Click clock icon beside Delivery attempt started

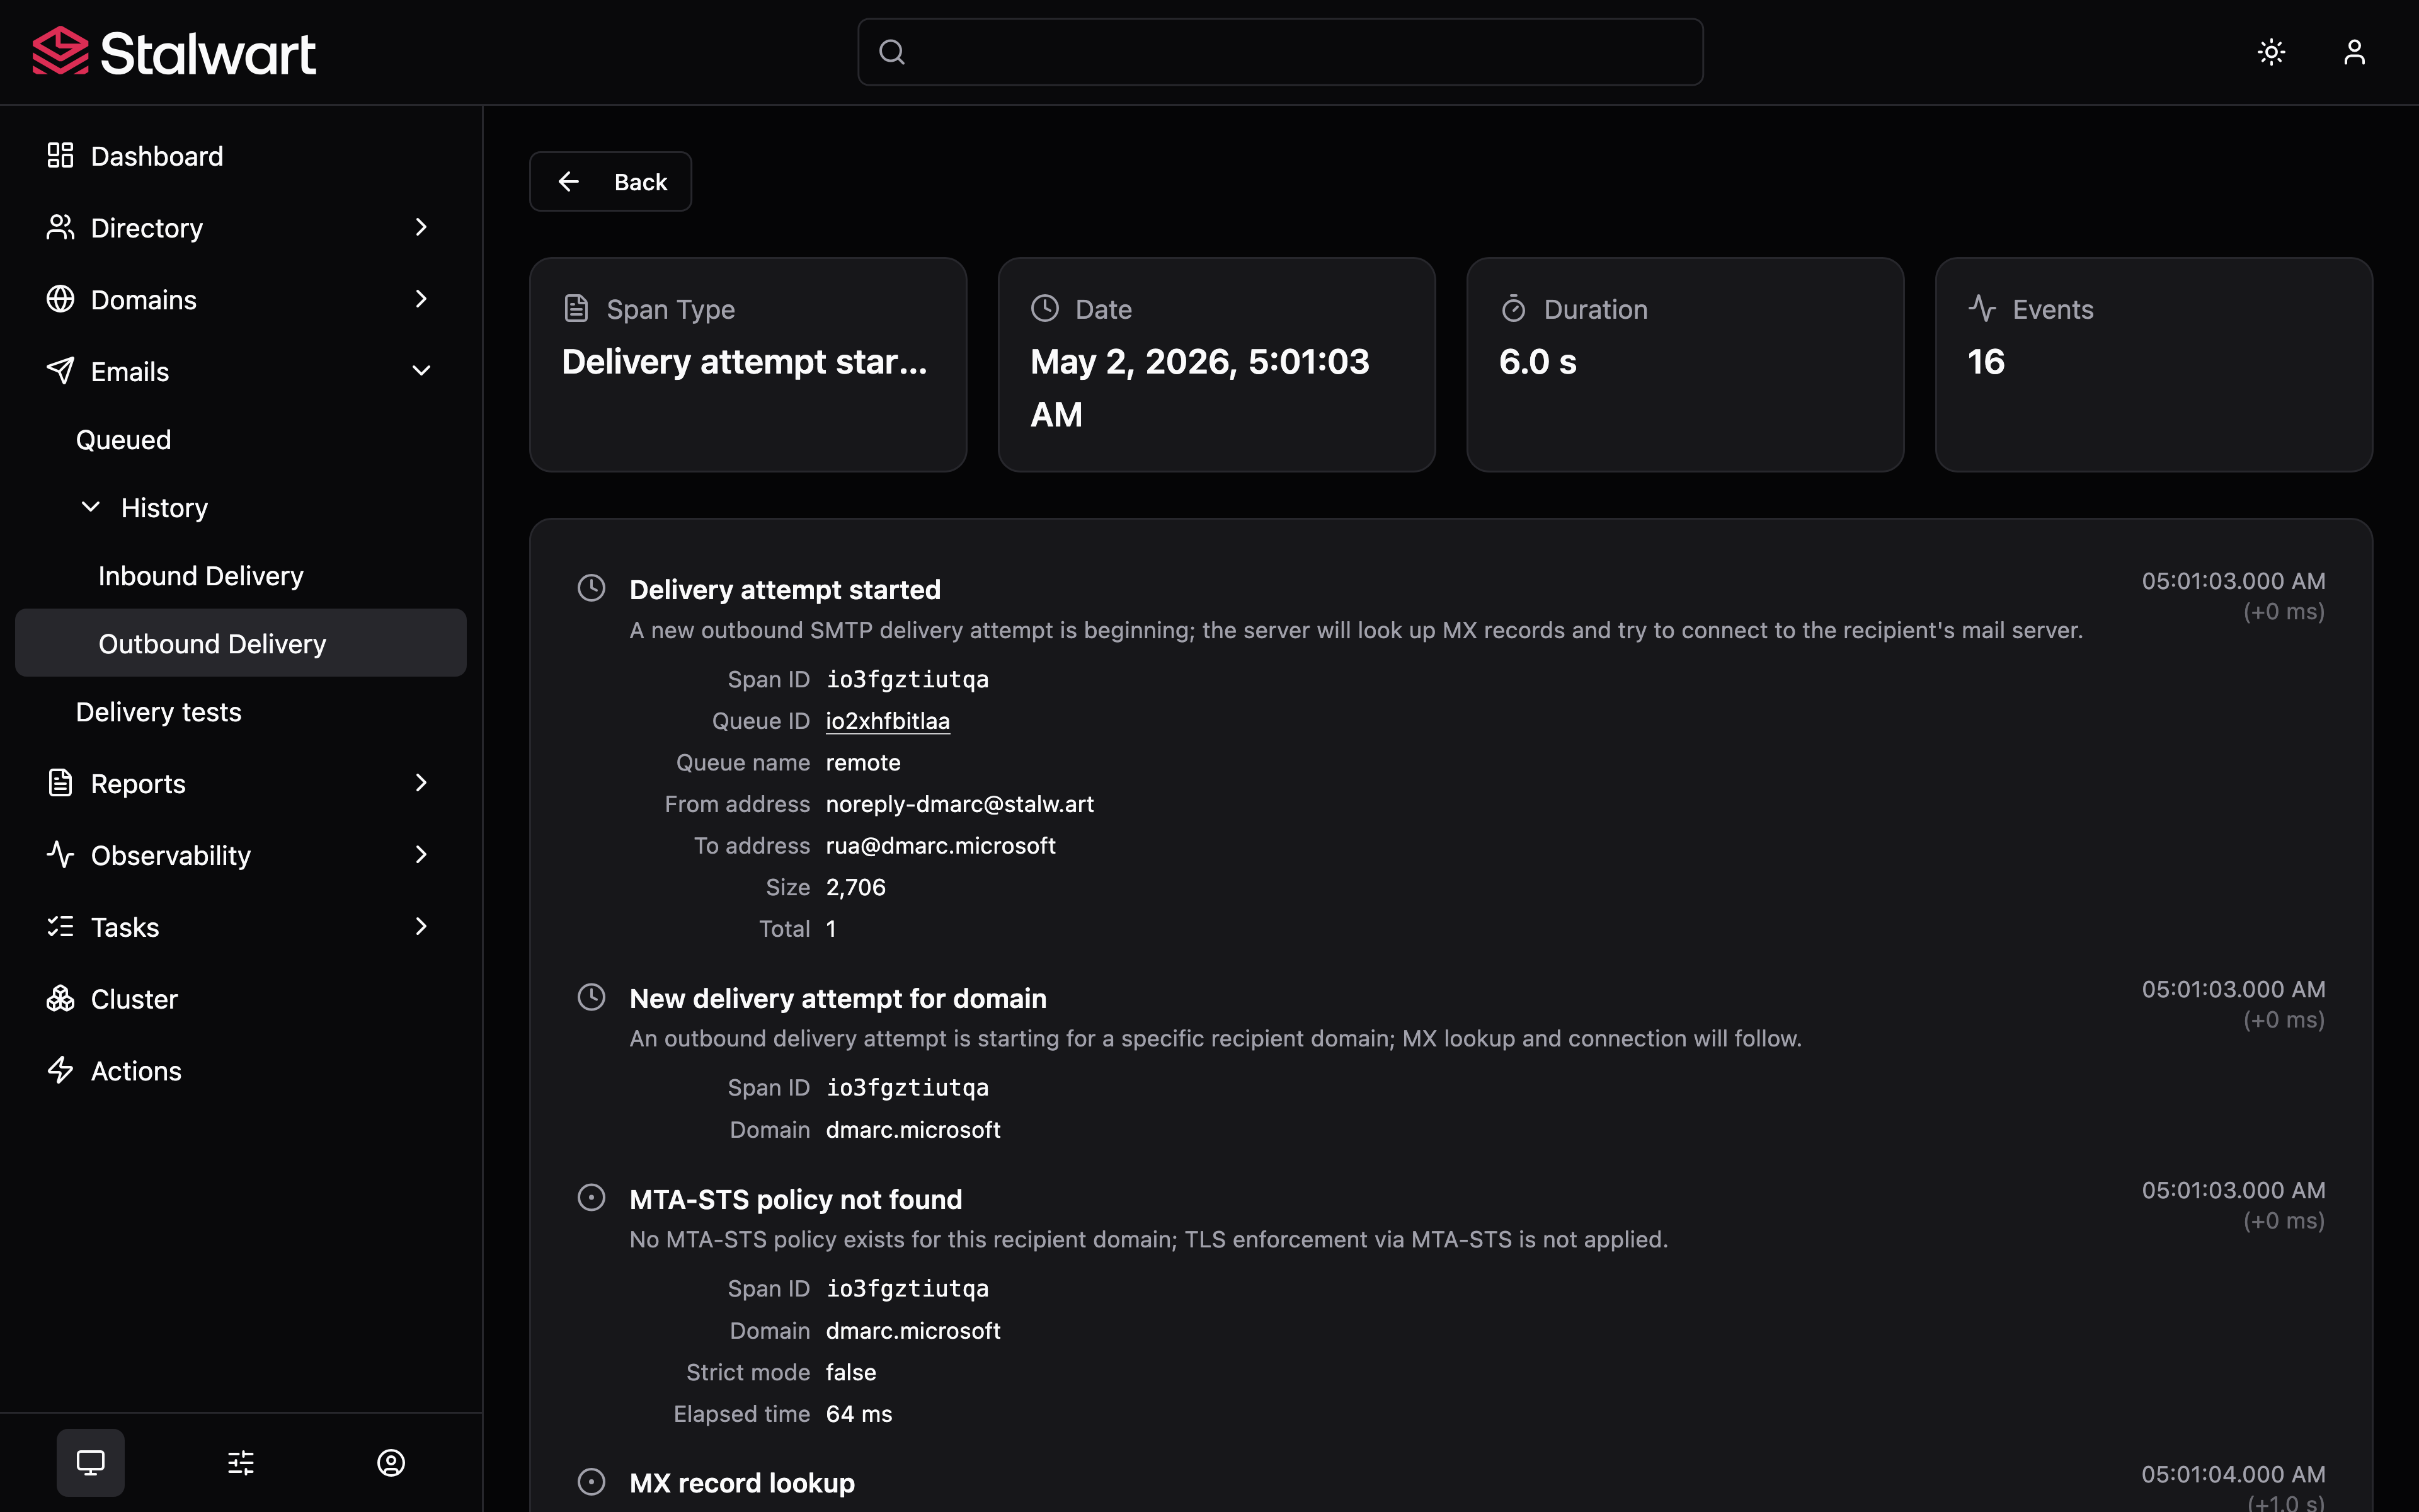(x=592, y=588)
